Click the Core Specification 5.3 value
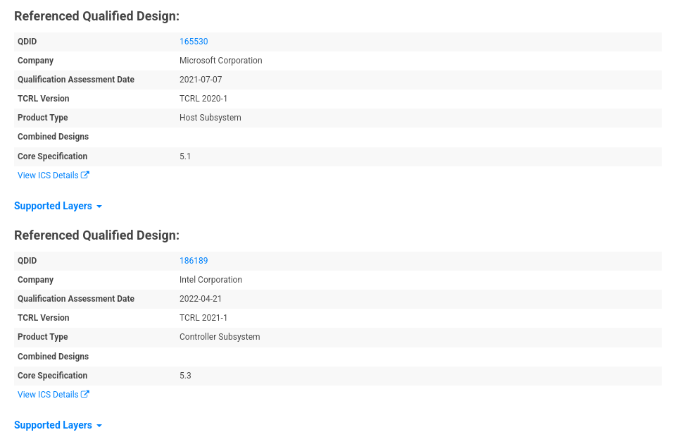This screenshot has width=673, height=437. point(185,376)
